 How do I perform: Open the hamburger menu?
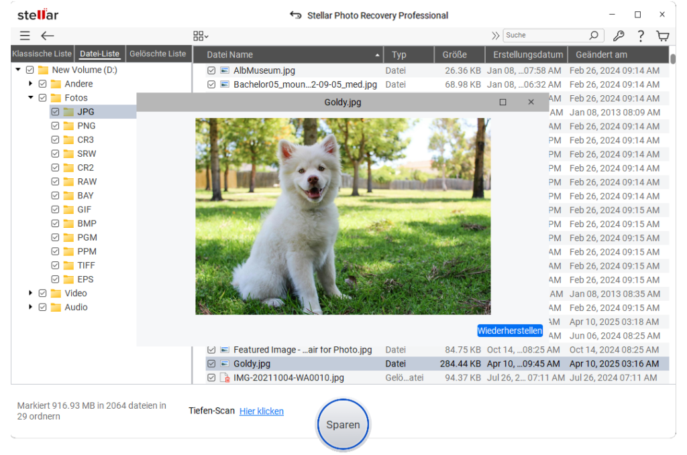[25, 36]
